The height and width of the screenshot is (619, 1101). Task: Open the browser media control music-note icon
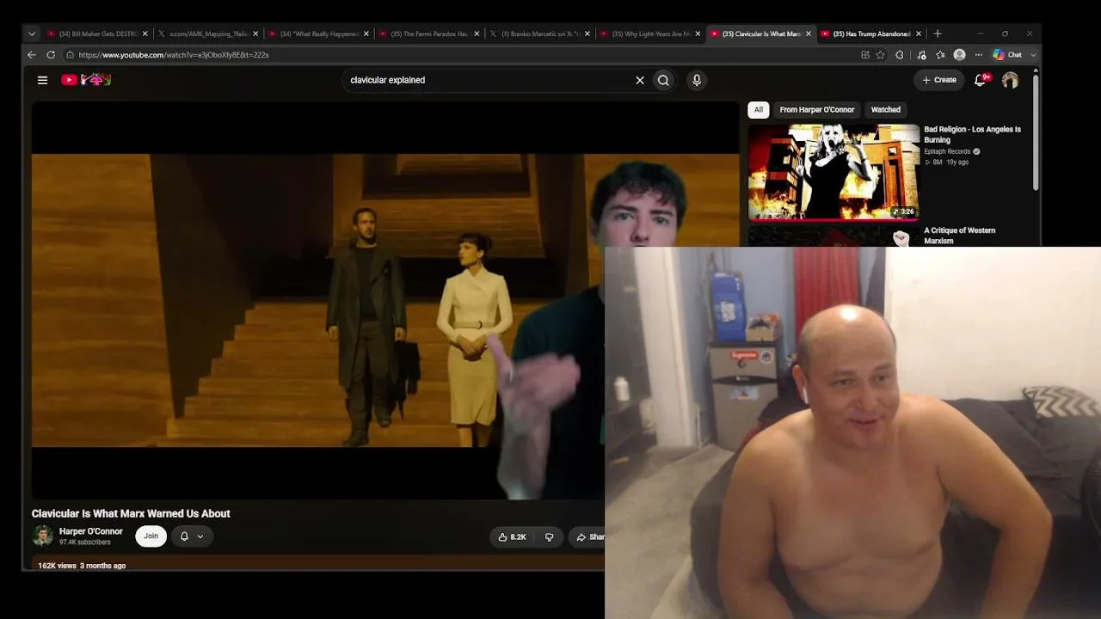[x=921, y=55]
